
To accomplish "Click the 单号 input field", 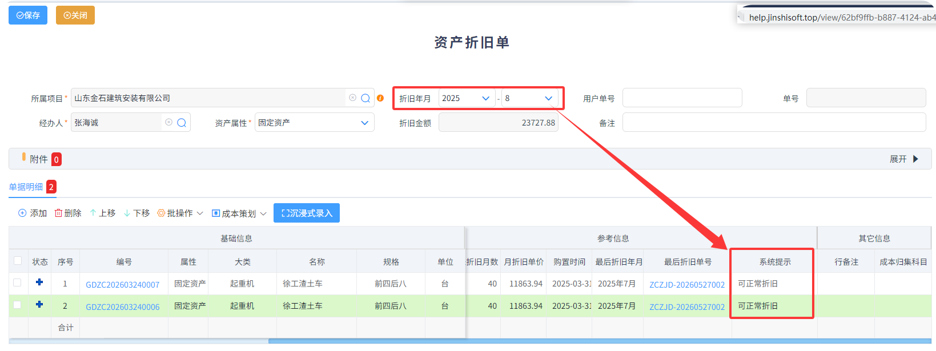I will (x=866, y=98).
